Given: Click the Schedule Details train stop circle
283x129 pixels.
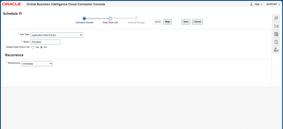Looking at the screenshot, I should pyautogui.click(x=84, y=18).
